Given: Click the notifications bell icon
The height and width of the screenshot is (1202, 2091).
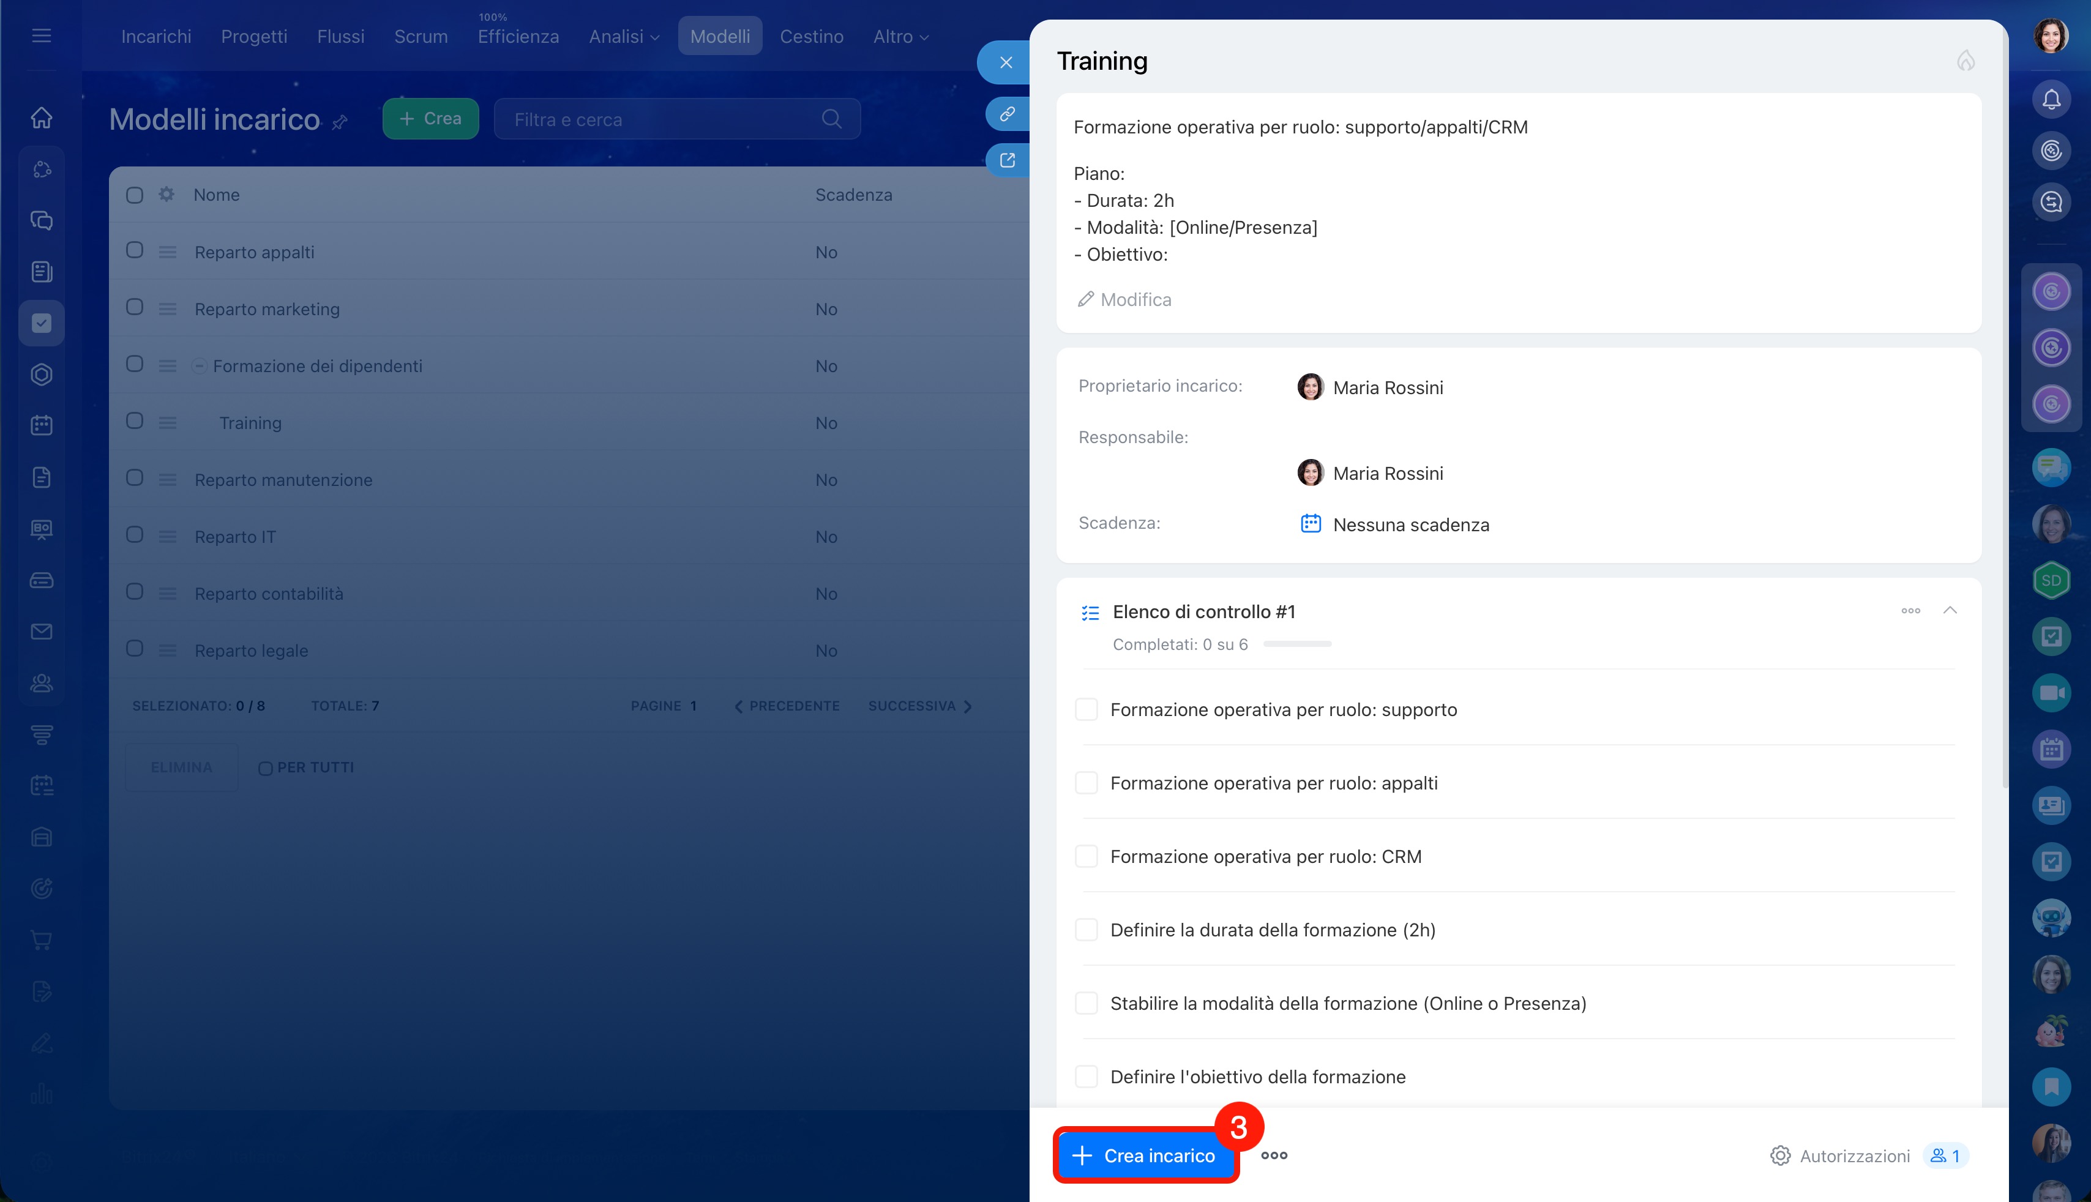Looking at the screenshot, I should pos(2051,99).
